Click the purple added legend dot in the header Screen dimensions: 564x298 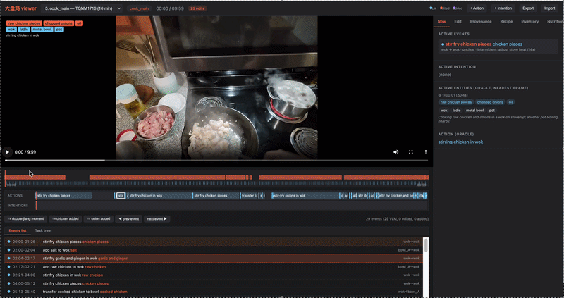(454, 8)
